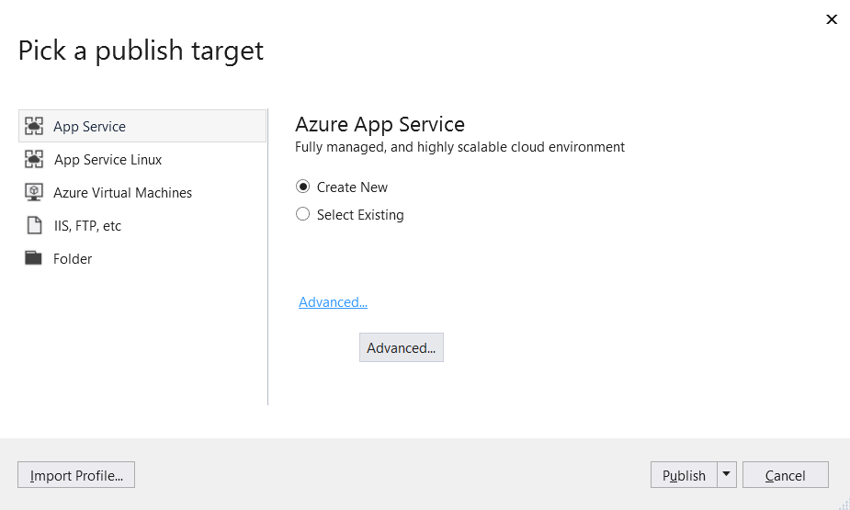Screen dimensions: 850x510
Task: Choose the Folder label in target list
Action: pos(73,258)
